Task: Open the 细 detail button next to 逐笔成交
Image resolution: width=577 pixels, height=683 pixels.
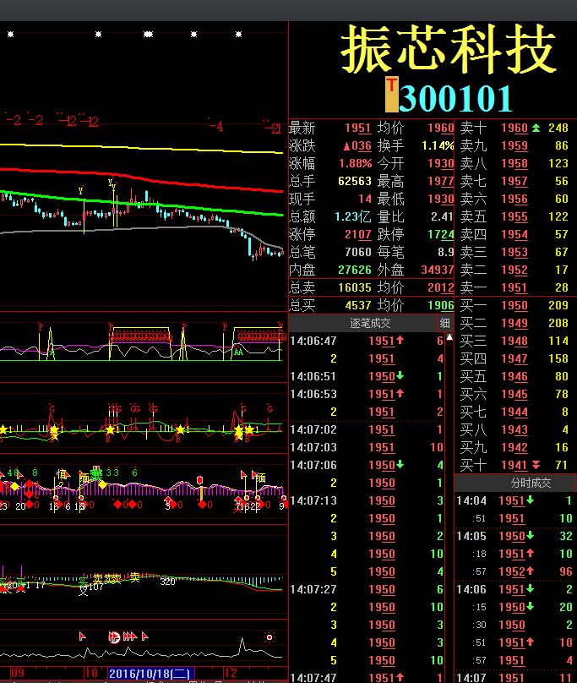Action: click(x=444, y=323)
